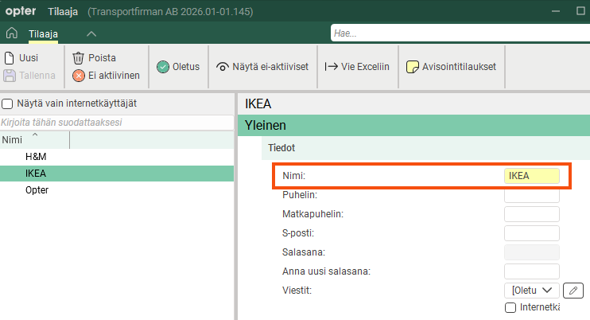Export list with Vie Exceliin

[x=357, y=67]
